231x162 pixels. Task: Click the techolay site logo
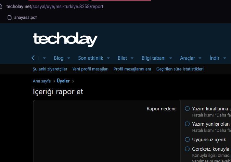click(x=65, y=40)
